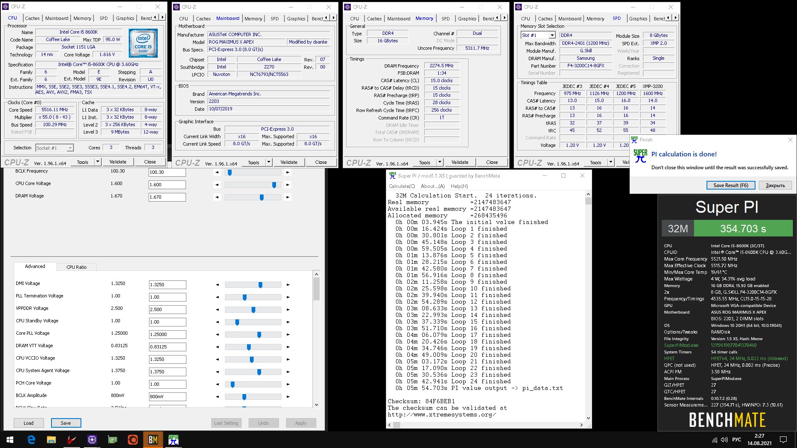Viewport: 797px width, 448px height.
Task: Decrease CPU Core Voltage with left arrow
Action: click(217, 185)
